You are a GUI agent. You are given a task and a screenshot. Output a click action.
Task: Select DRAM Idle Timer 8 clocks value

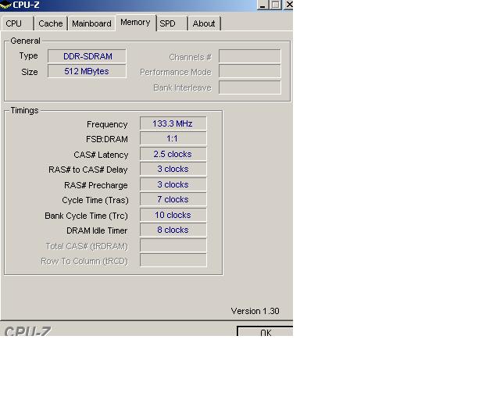pos(173,230)
